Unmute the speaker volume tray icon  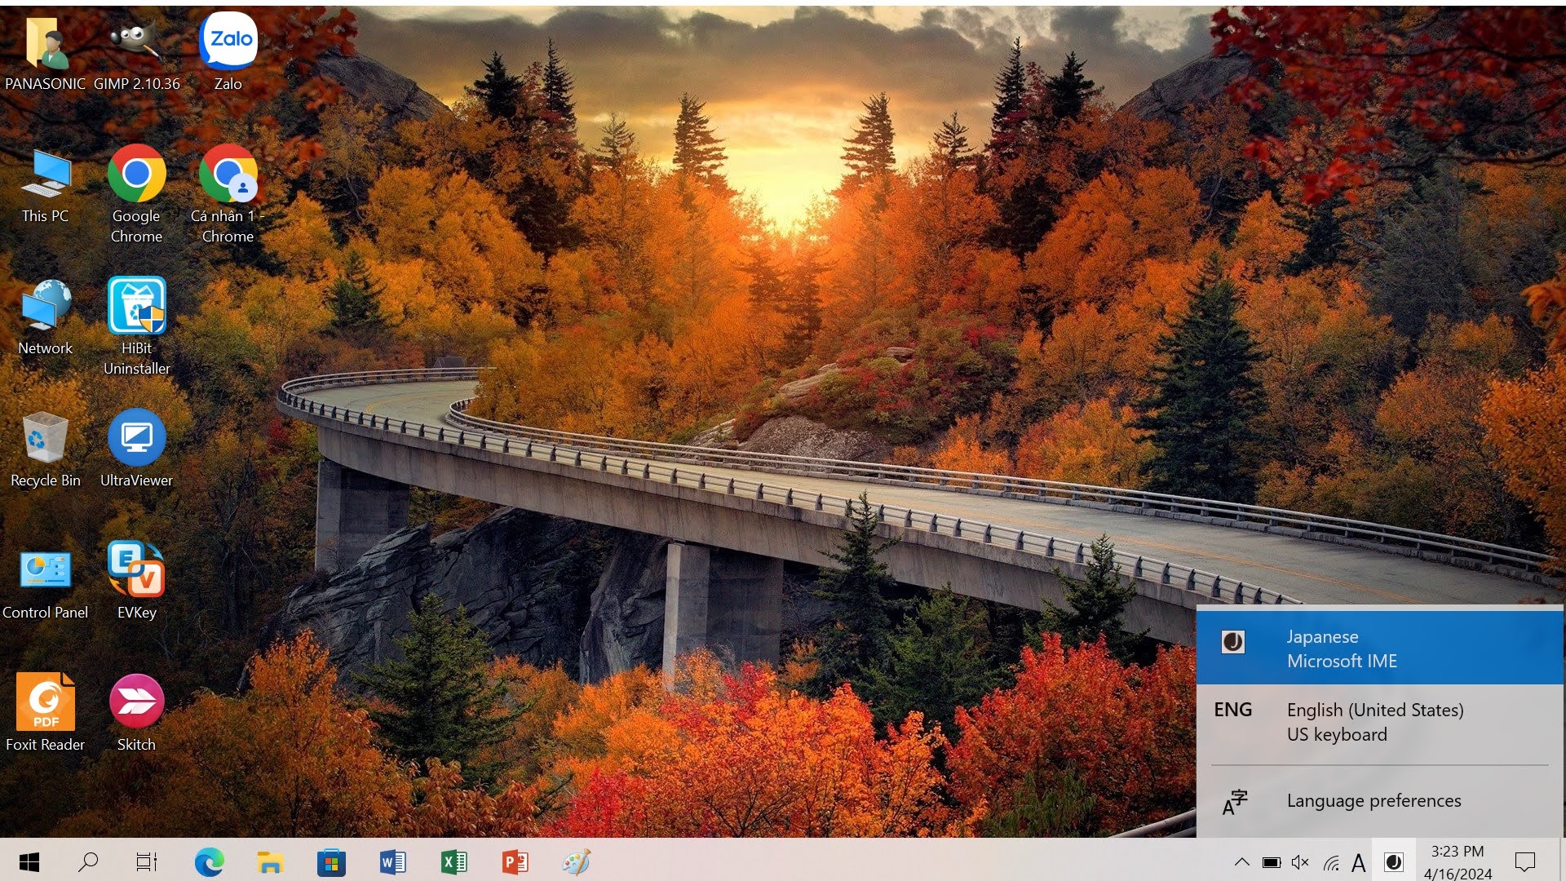point(1300,862)
